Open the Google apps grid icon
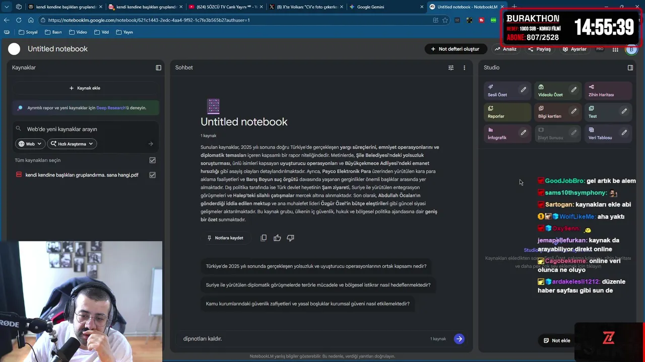The image size is (645, 362). [x=615, y=49]
